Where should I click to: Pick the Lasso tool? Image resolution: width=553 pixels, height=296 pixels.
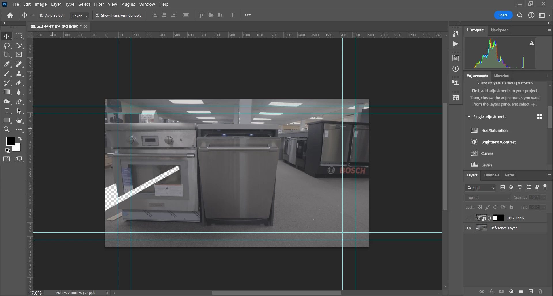(6, 45)
